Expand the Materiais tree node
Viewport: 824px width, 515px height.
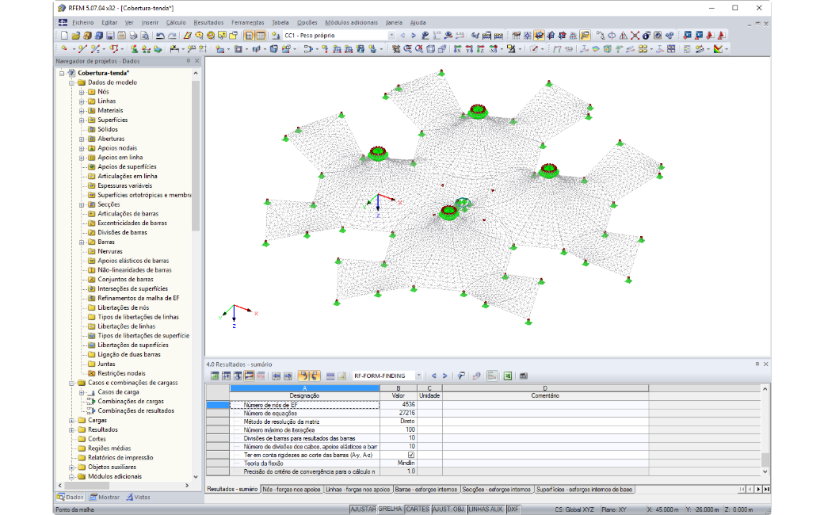click(x=82, y=111)
